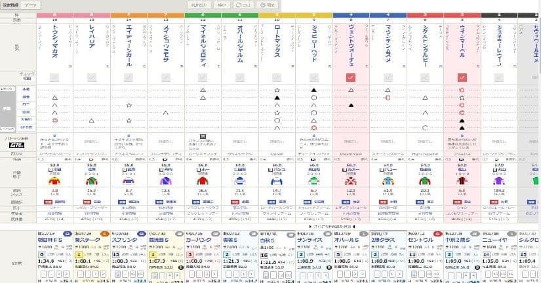Open ジェネラーレウーノ jockey silk icon
Screen dimensions: 541x283
499,181
